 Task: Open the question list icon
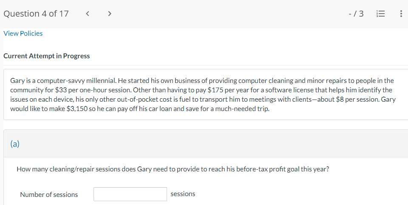coord(380,14)
